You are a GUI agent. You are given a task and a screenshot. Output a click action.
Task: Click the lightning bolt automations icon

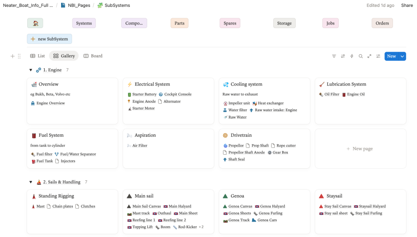coord(352,56)
